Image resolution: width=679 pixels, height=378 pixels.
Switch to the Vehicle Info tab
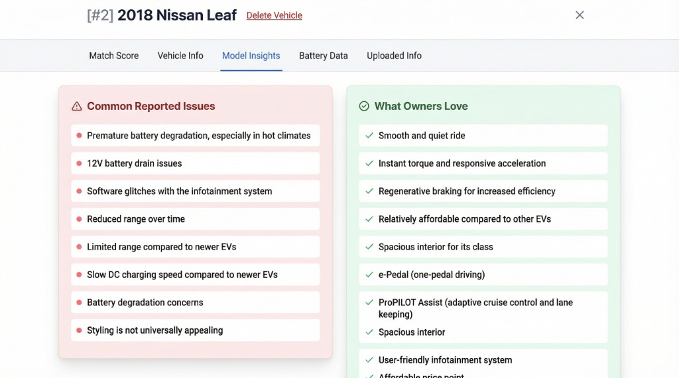click(x=180, y=56)
